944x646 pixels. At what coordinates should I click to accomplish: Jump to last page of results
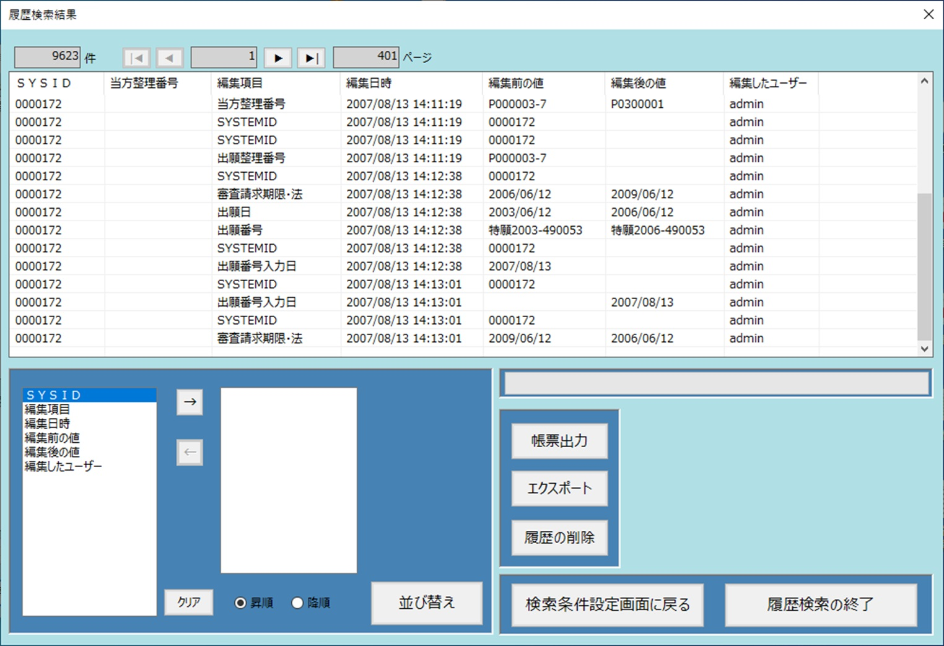click(x=311, y=58)
